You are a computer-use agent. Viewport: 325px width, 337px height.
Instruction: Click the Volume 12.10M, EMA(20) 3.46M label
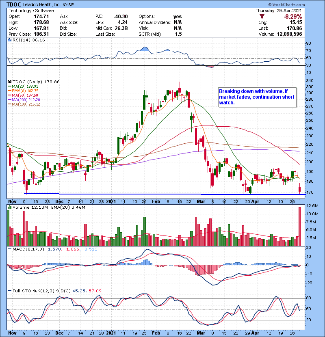[x=49, y=207]
